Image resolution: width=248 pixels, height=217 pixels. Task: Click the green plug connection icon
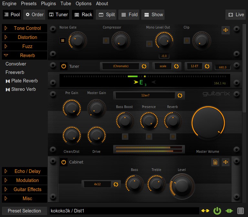[229, 211]
